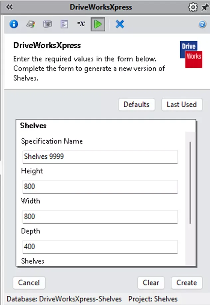
Task: Open the help question mark icon
Action: (202, 24)
